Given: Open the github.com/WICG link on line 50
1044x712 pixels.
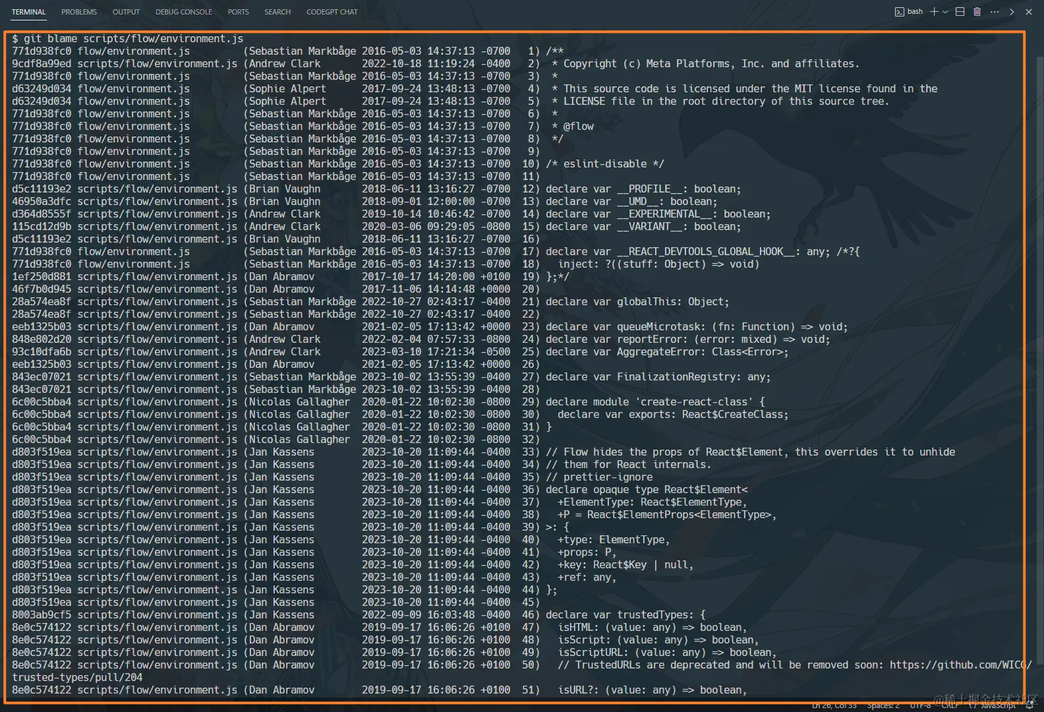Looking at the screenshot, I should (x=960, y=665).
